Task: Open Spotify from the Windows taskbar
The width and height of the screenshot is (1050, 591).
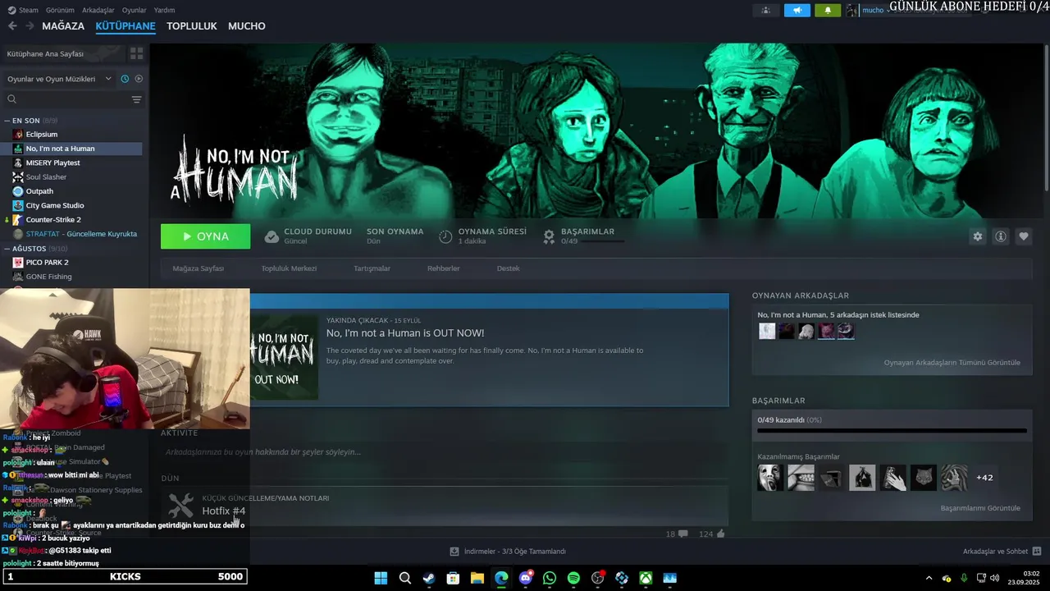Action: [x=573, y=578]
